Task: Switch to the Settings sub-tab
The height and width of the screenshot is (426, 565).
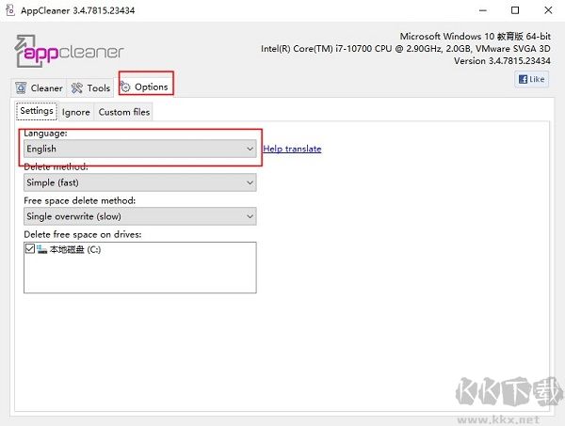Action: tap(37, 111)
